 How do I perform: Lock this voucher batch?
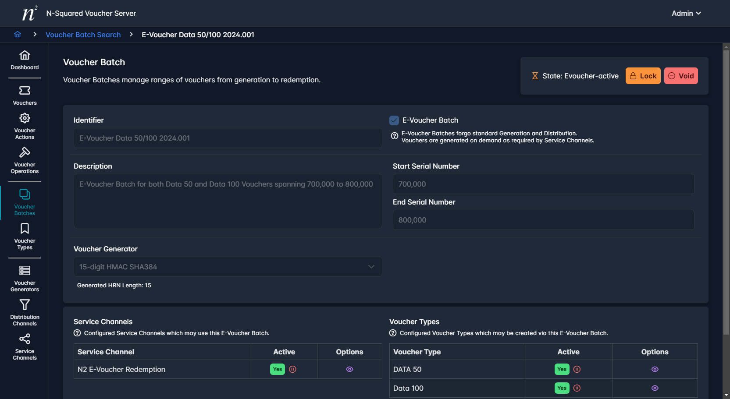pyautogui.click(x=643, y=76)
